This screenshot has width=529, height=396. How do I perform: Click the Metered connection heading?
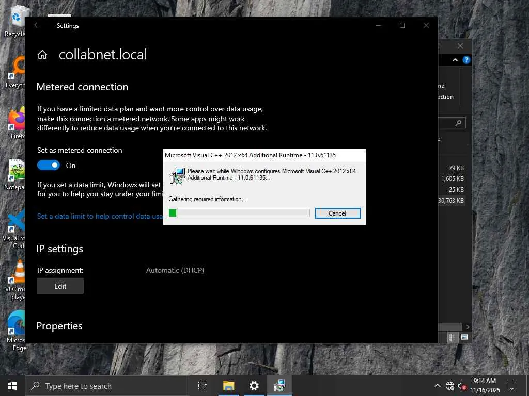[x=82, y=87]
